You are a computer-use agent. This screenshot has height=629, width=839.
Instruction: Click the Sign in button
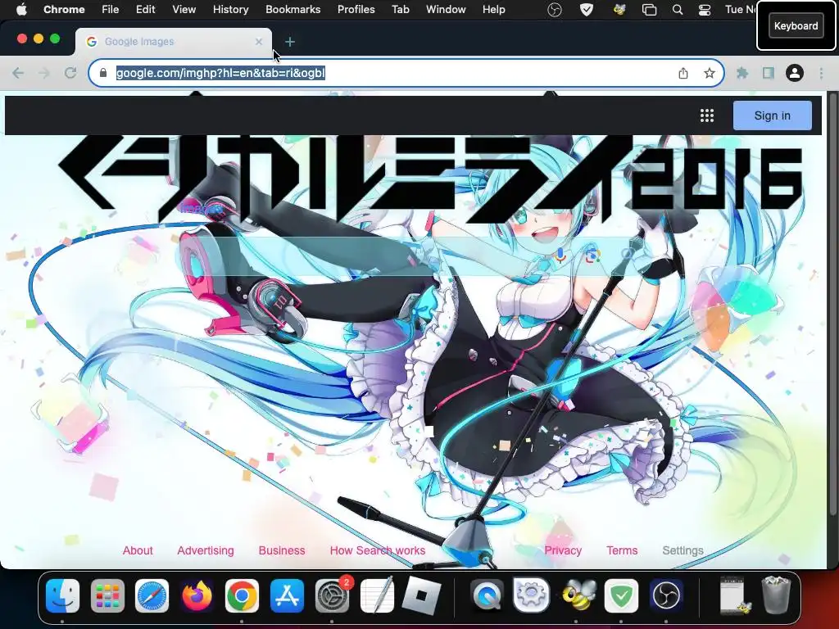772,115
